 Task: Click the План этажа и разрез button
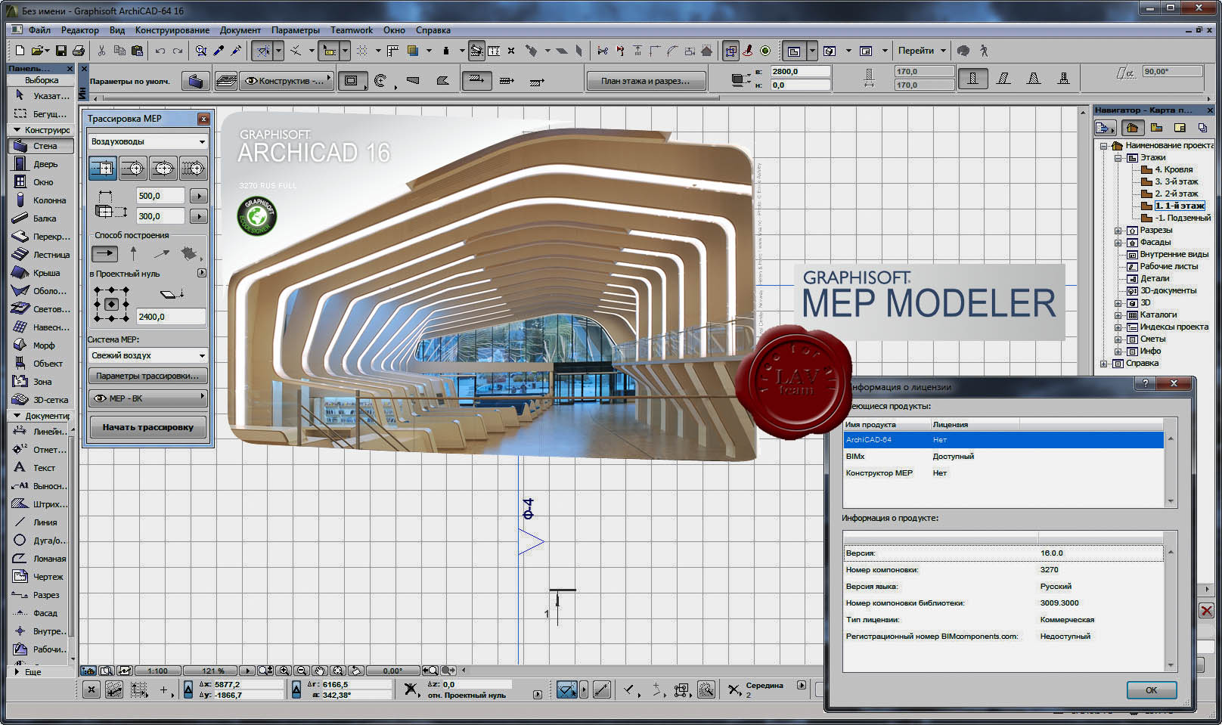(x=646, y=81)
